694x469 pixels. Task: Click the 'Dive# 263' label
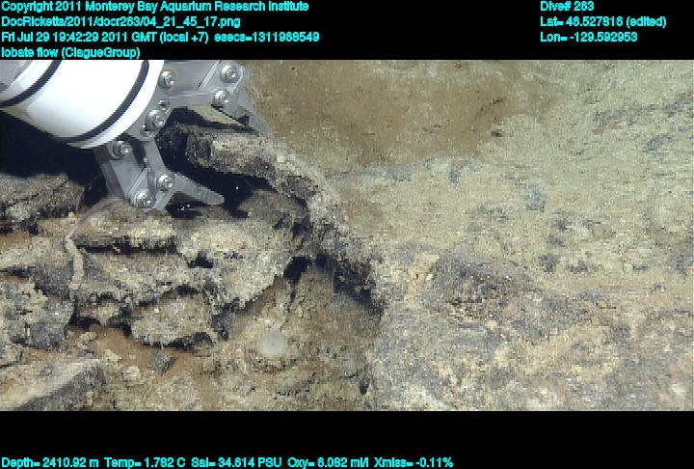coord(567,7)
